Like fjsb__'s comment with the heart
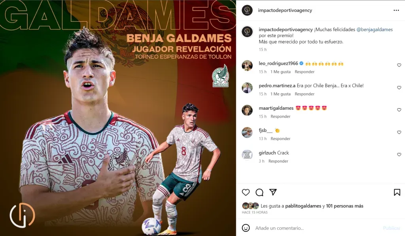 [x=399, y=132]
